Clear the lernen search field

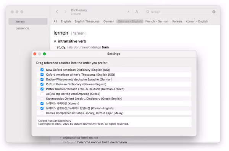(x=214, y=12)
